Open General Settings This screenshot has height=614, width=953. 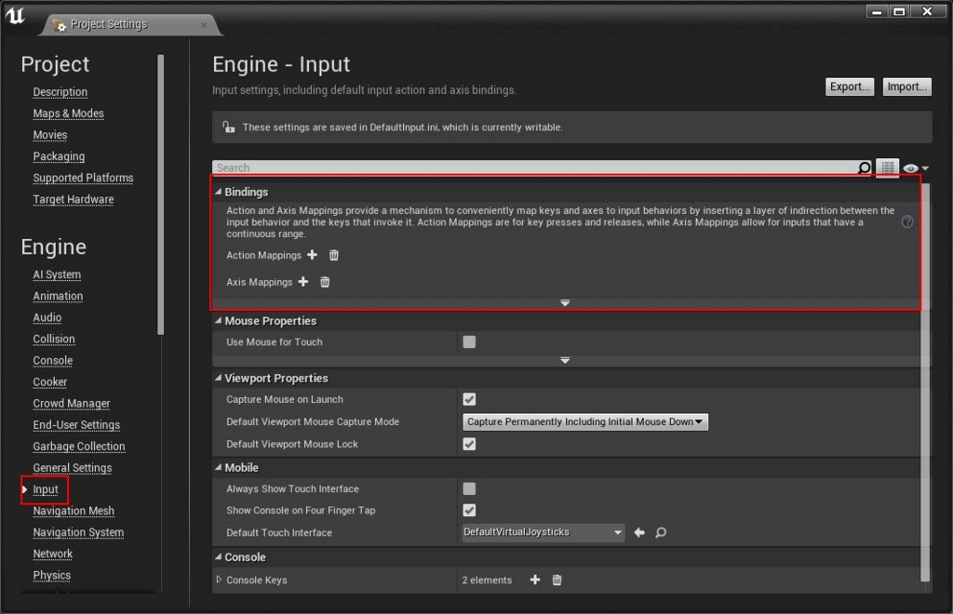73,468
